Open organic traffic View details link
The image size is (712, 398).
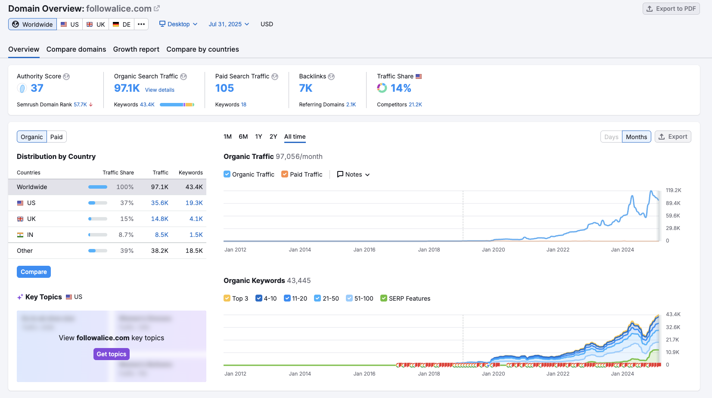[x=160, y=90]
